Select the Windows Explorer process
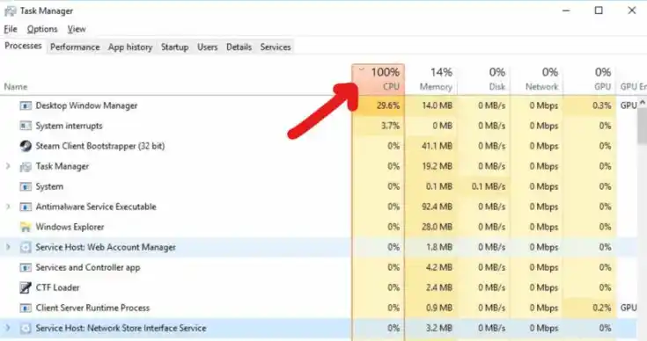The width and height of the screenshot is (647, 341). click(x=70, y=227)
